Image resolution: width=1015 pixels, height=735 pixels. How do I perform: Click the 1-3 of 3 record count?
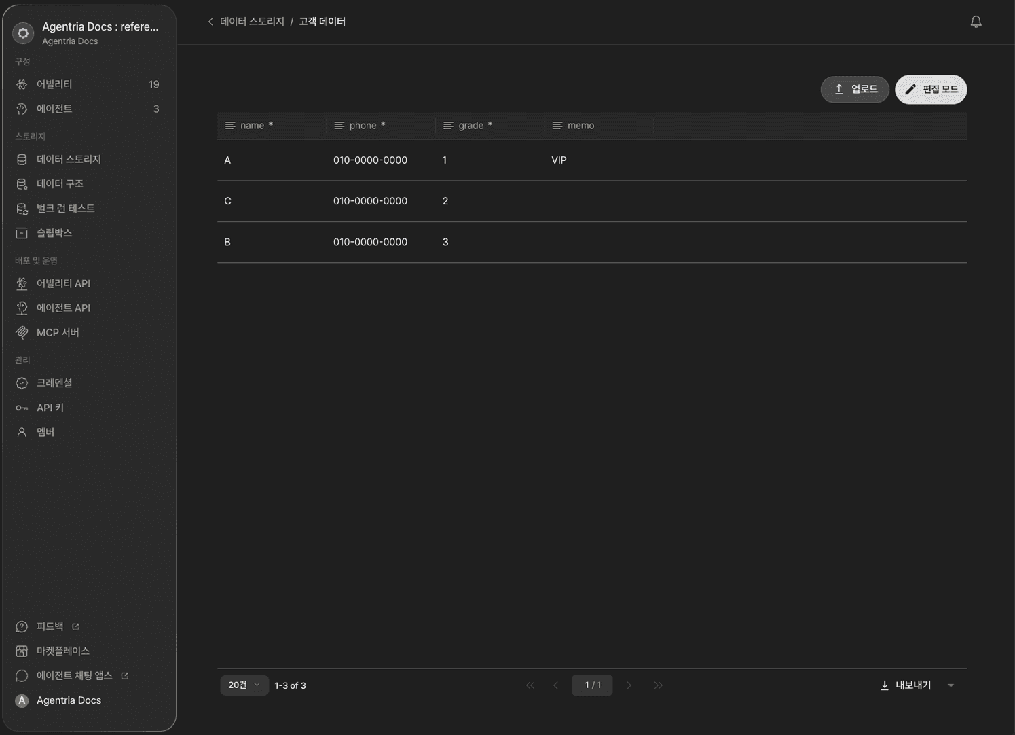(290, 685)
